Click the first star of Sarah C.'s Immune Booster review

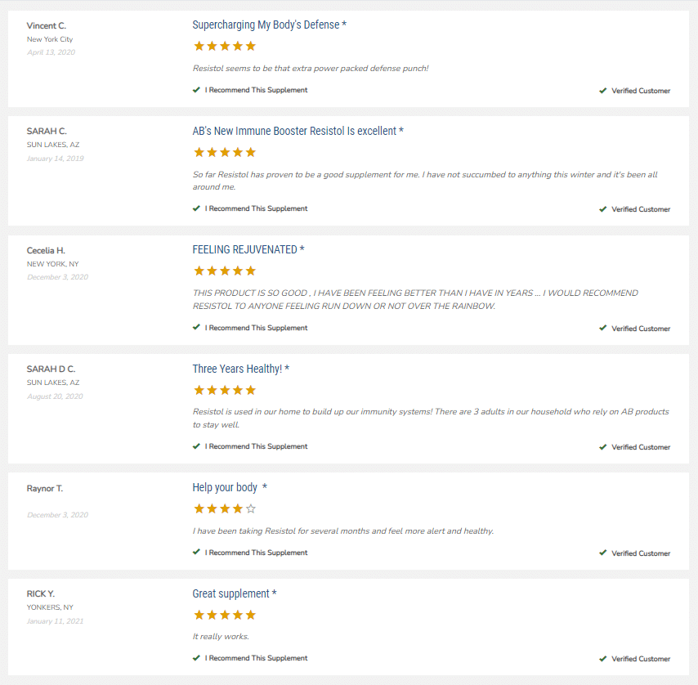point(199,152)
